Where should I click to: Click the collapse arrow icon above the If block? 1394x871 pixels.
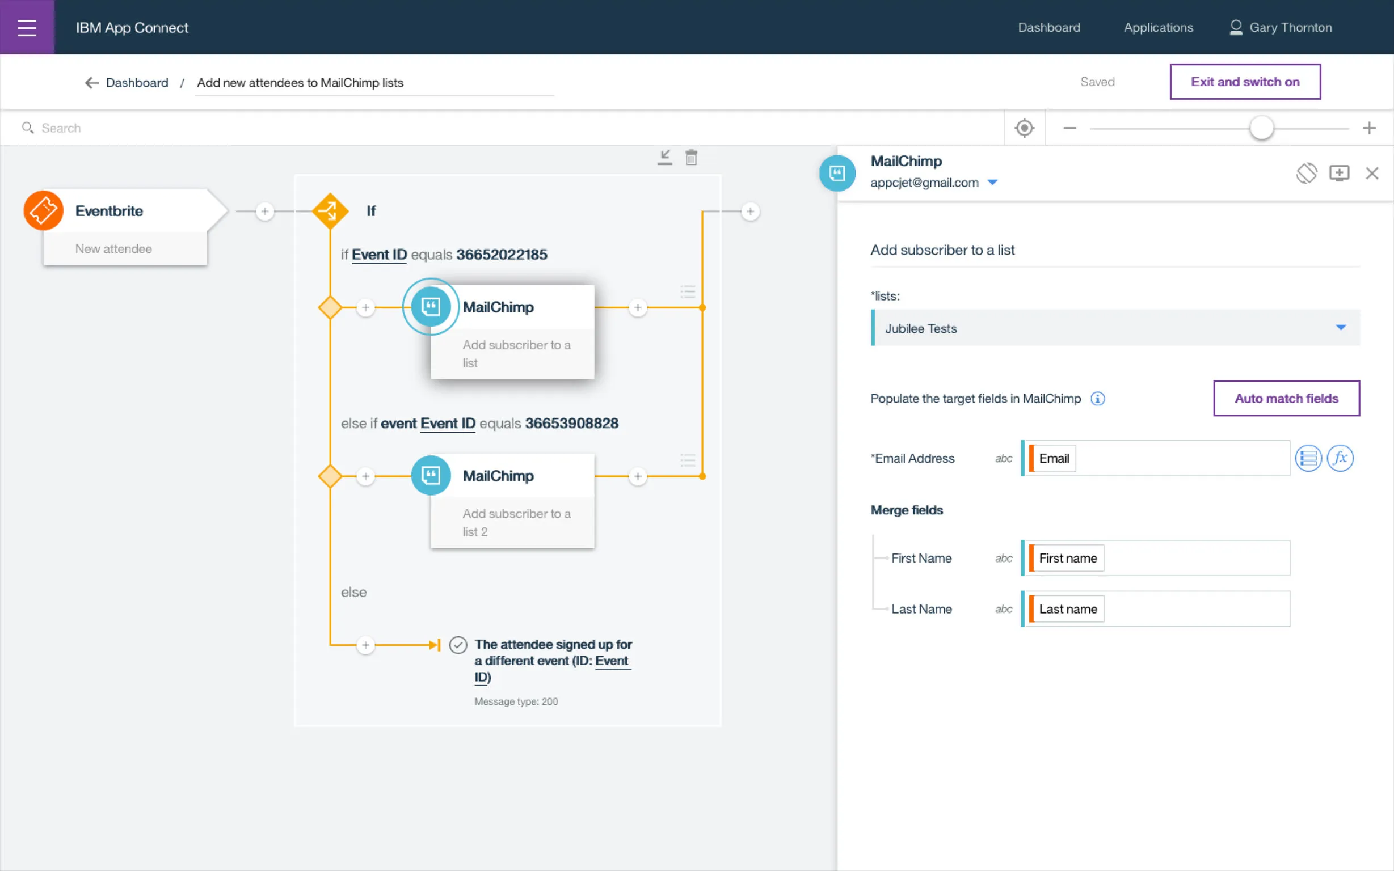664,157
